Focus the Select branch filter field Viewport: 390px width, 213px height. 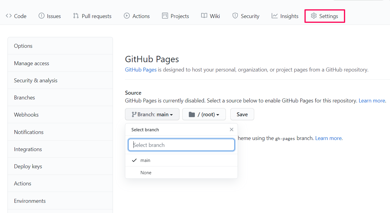(x=181, y=145)
